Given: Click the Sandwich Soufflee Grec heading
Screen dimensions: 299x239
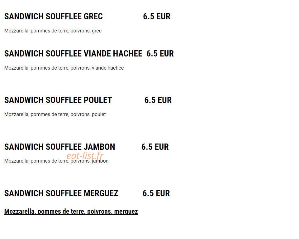Looking at the screenshot, I should coord(53,17).
